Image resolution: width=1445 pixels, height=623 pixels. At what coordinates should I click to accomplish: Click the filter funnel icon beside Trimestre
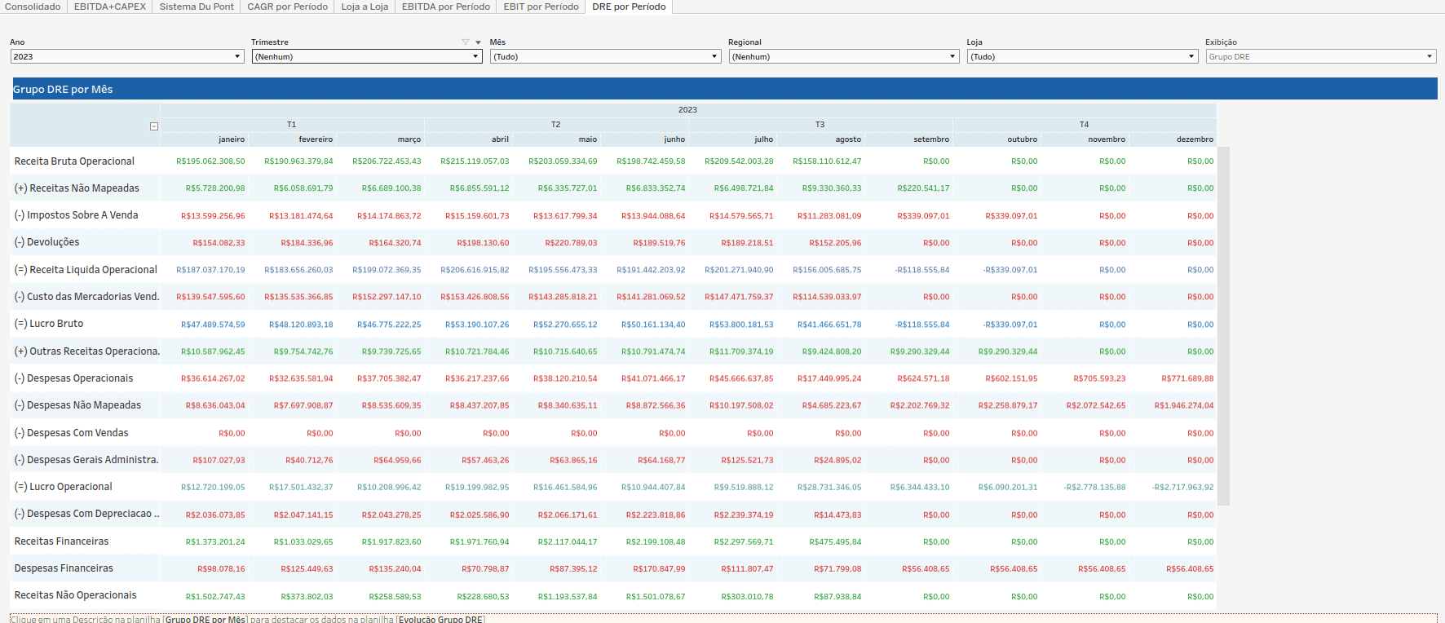point(466,42)
